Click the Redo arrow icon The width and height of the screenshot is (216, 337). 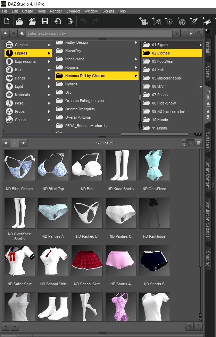tap(95, 21)
